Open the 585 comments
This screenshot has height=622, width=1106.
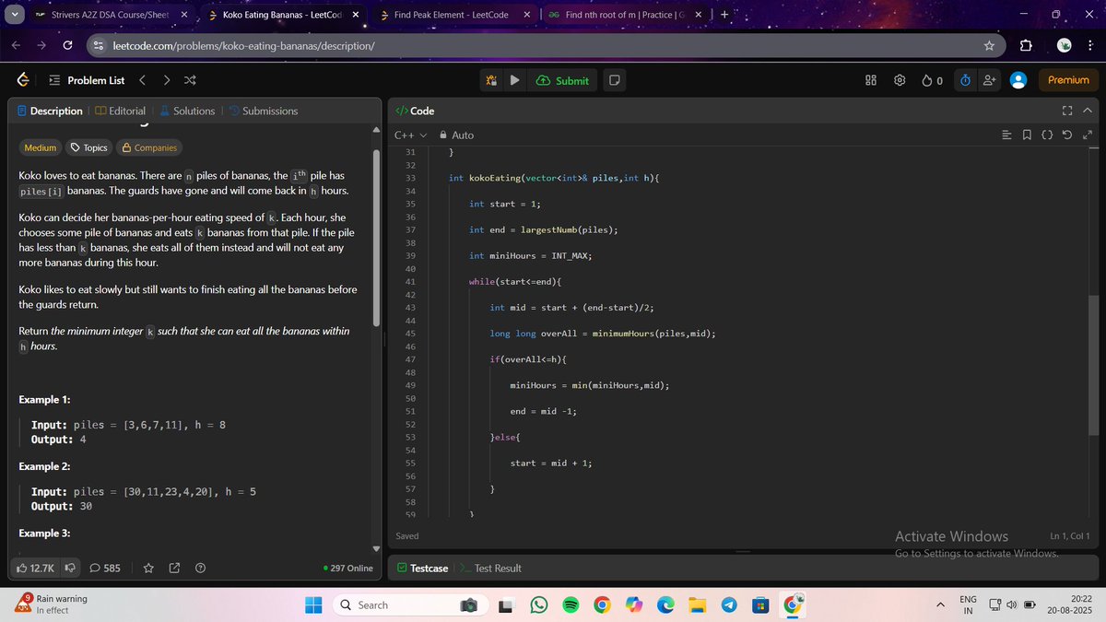tap(105, 569)
